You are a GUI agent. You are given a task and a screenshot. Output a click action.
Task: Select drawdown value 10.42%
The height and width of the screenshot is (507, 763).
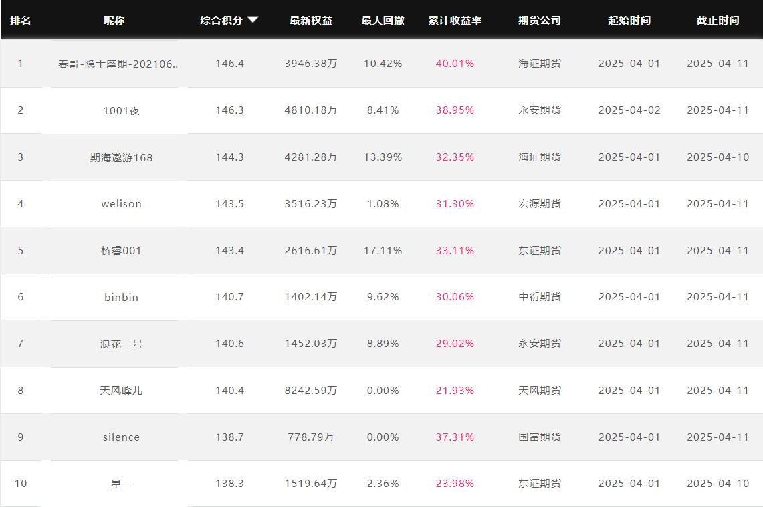tap(383, 64)
